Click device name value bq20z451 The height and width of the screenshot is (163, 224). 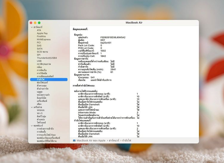(106, 43)
